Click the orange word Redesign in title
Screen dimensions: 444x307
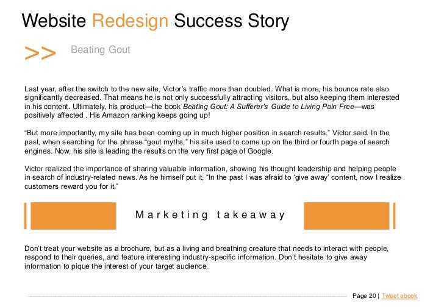click(x=131, y=21)
